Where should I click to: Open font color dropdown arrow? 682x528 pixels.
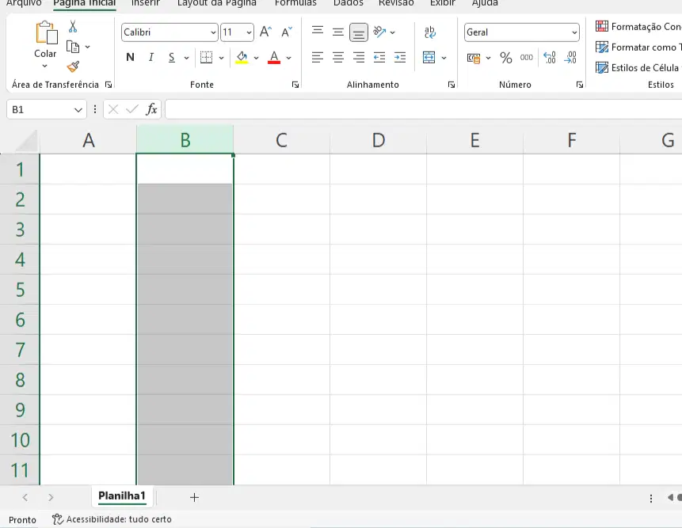tap(288, 58)
